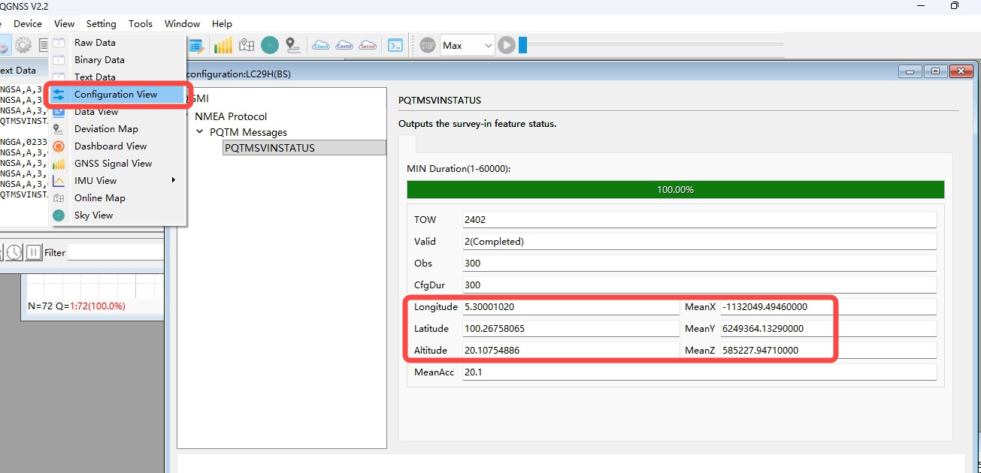Click the NTRIP Caster cloud icon

pyautogui.click(x=345, y=46)
